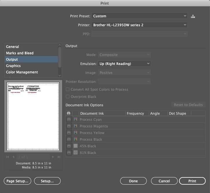
Task: Click the Dot Shape column header
Action: pyautogui.click(x=179, y=113)
